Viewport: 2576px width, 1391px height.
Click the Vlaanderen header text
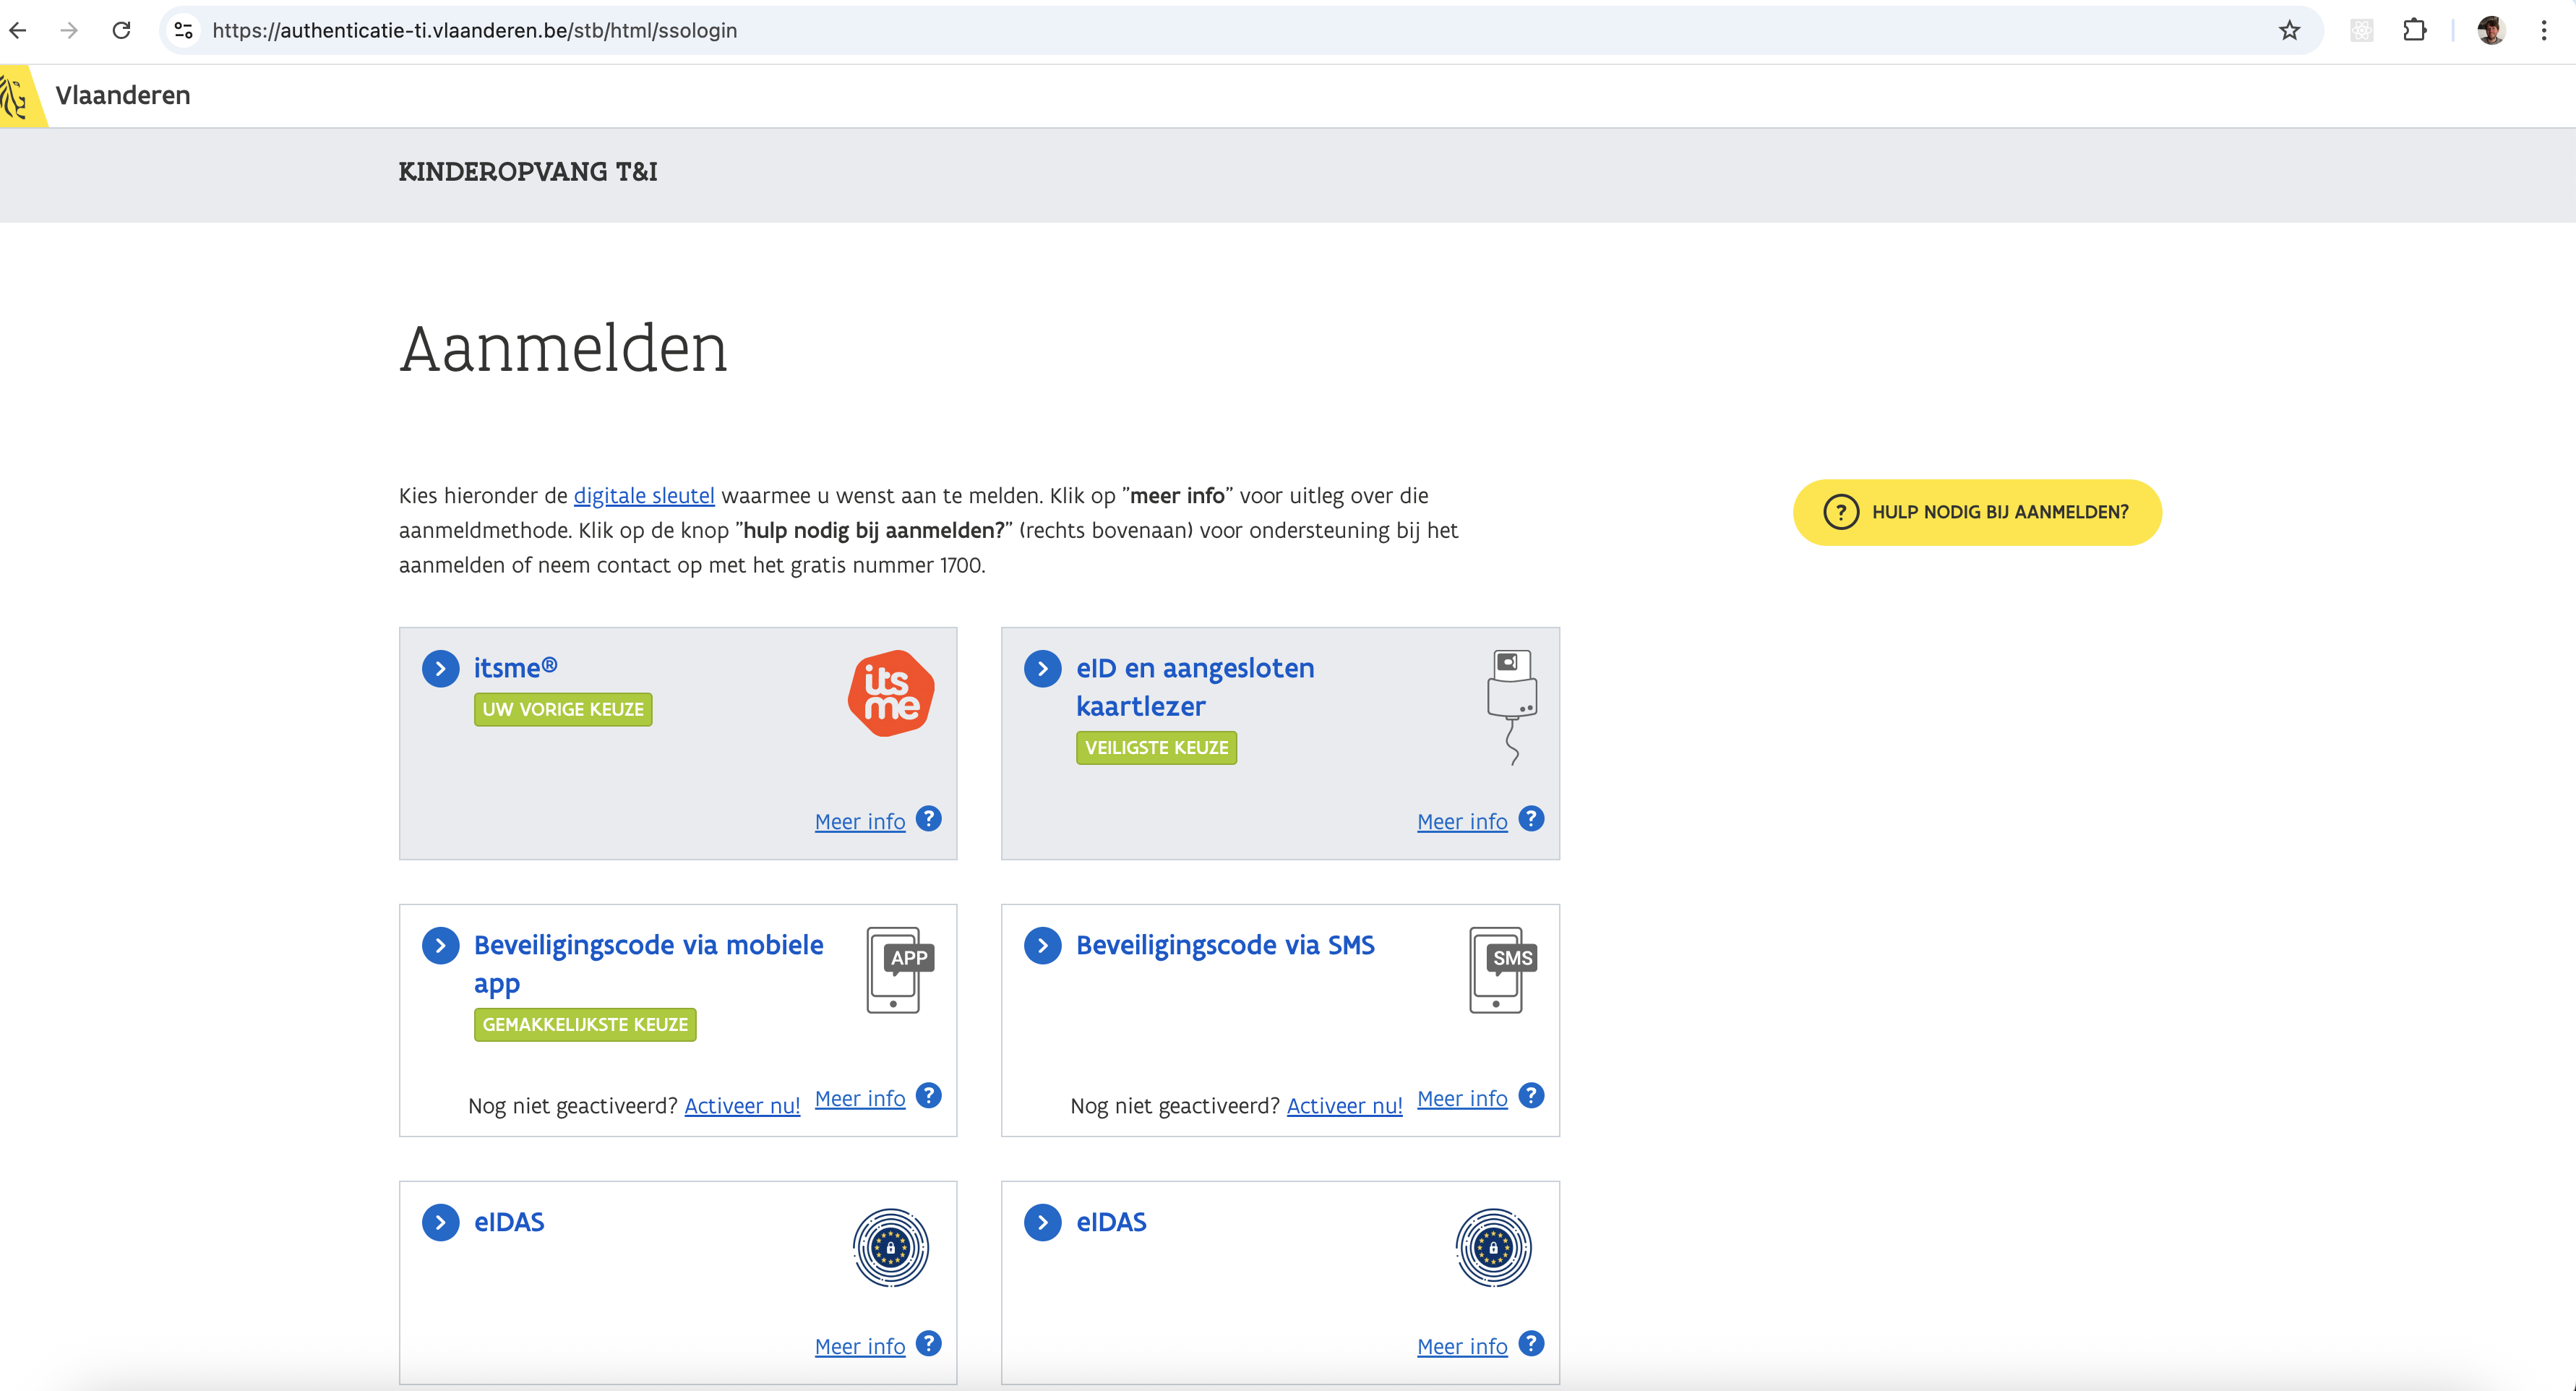pyautogui.click(x=123, y=96)
